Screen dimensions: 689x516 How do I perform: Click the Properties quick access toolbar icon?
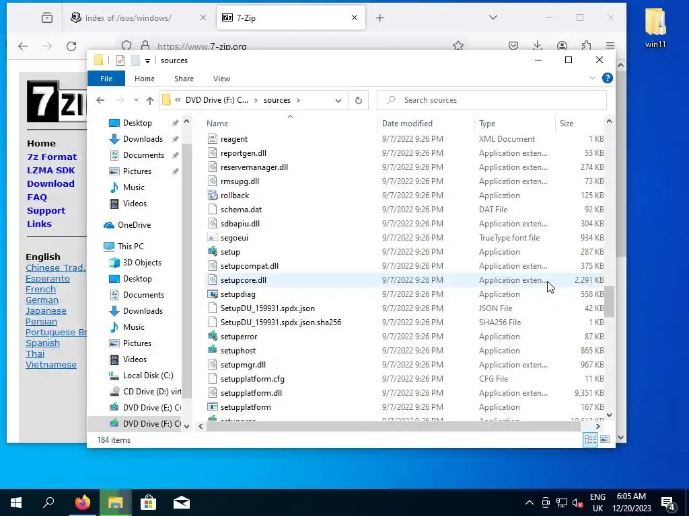[120, 60]
